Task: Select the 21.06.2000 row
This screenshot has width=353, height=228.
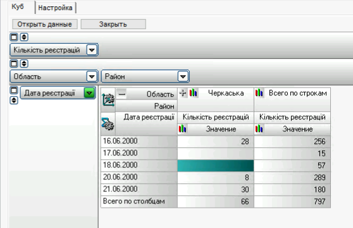Action: click(x=139, y=189)
